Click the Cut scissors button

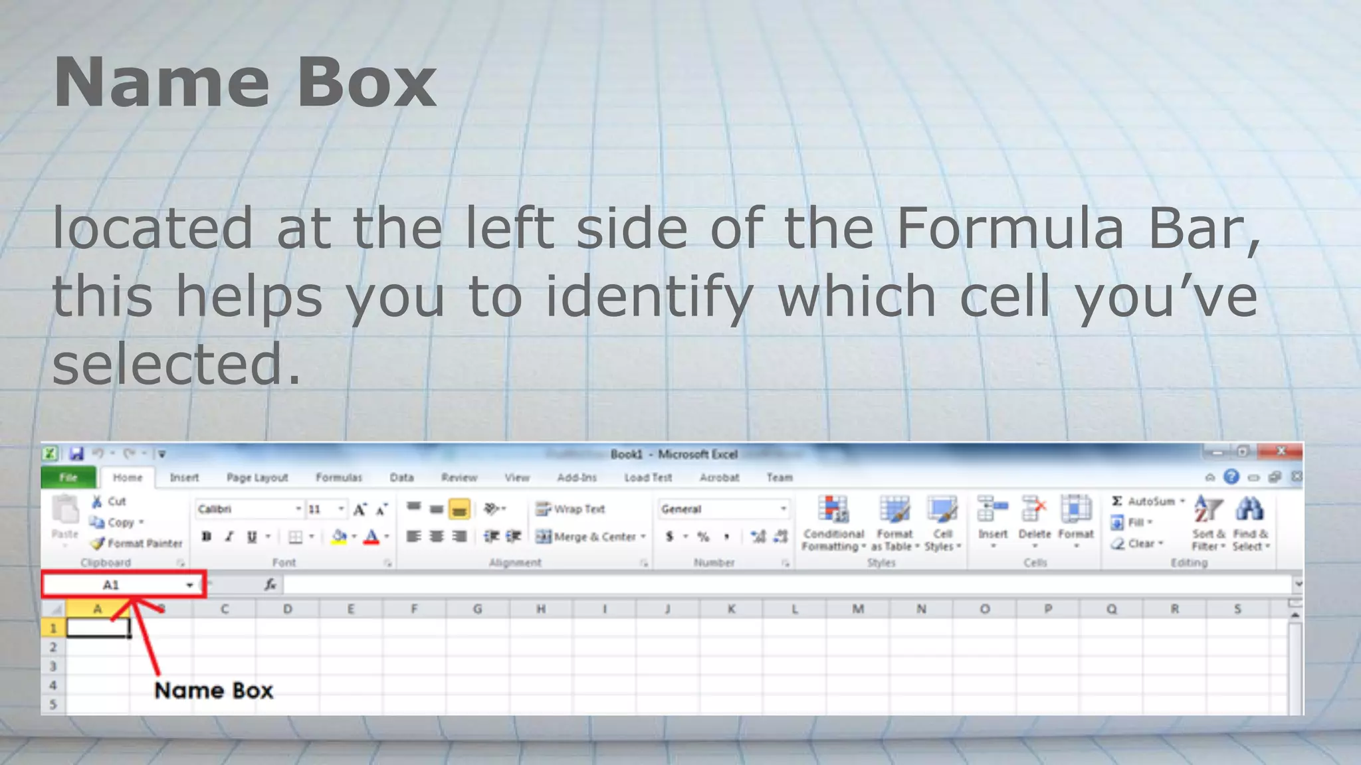pyautogui.click(x=108, y=501)
